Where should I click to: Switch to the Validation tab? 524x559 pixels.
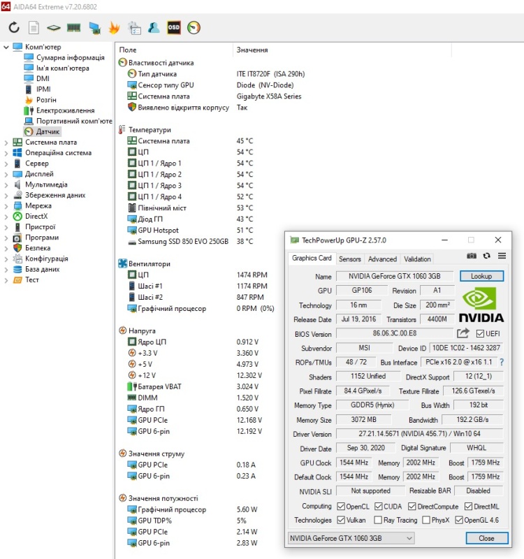point(417,259)
